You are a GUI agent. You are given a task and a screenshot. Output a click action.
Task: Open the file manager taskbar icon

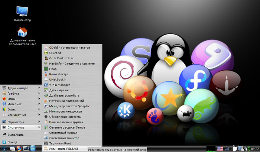(x=33, y=149)
